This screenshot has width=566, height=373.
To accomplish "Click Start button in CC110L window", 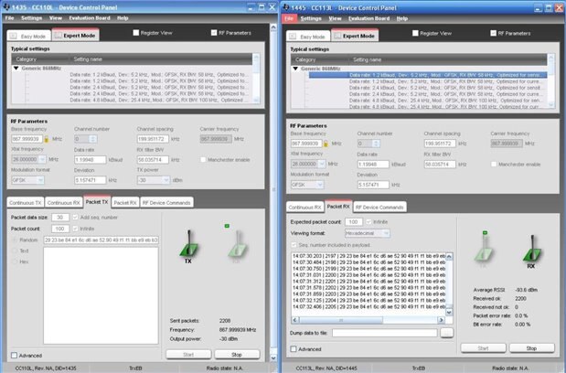I will click(x=188, y=355).
